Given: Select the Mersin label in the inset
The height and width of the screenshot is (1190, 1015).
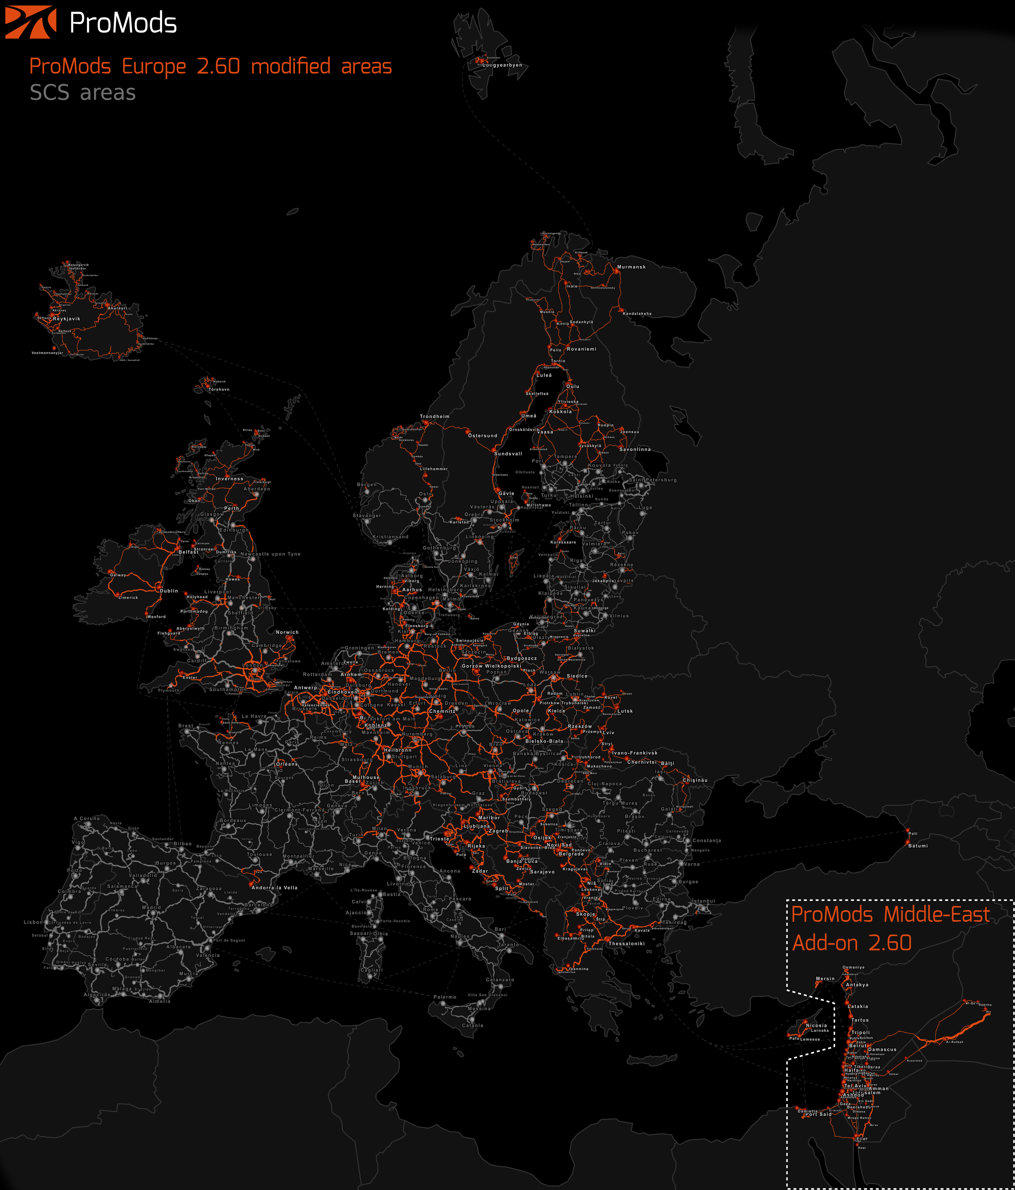Looking at the screenshot, I should [x=826, y=978].
